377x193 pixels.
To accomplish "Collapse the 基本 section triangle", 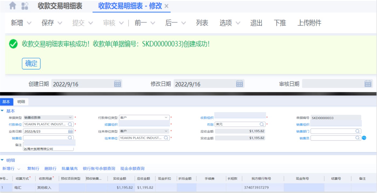I will [2, 111].
